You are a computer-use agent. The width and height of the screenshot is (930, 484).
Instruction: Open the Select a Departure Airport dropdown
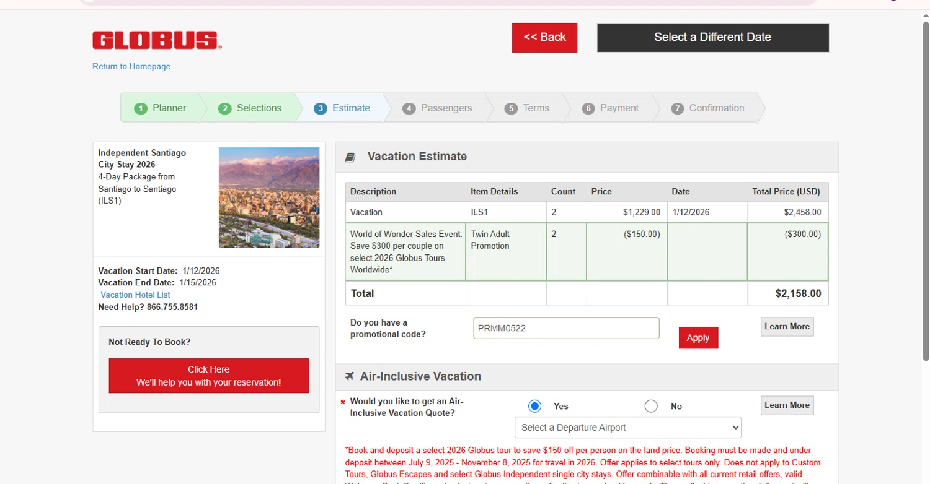pos(628,428)
